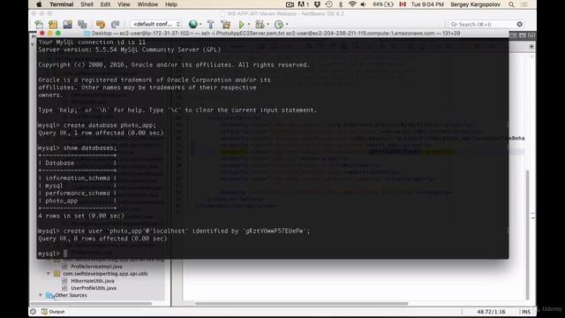
Task: Click the Time Machine menu bar icon
Action: coord(328,4)
